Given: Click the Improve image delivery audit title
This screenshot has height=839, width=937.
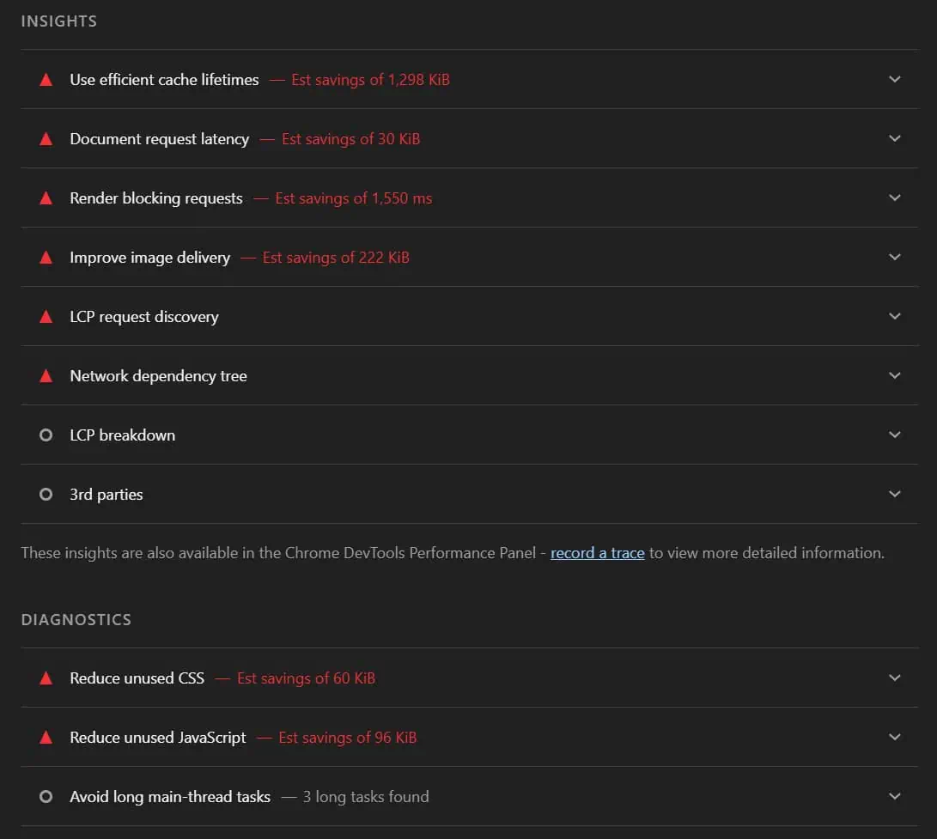Looking at the screenshot, I should click(x=150, y=258).
